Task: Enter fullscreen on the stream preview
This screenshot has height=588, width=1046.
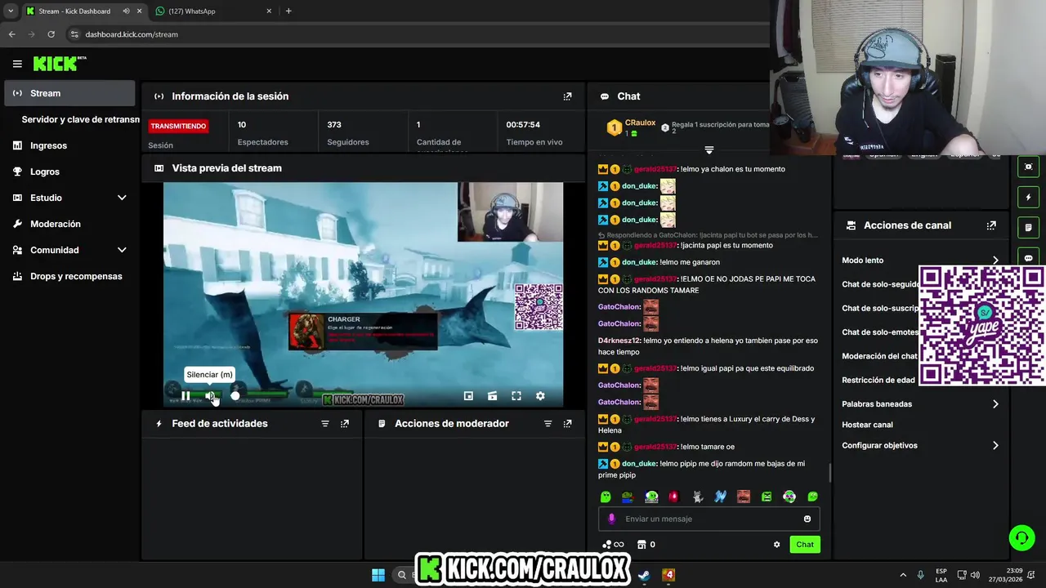Action: pos(516,396)
